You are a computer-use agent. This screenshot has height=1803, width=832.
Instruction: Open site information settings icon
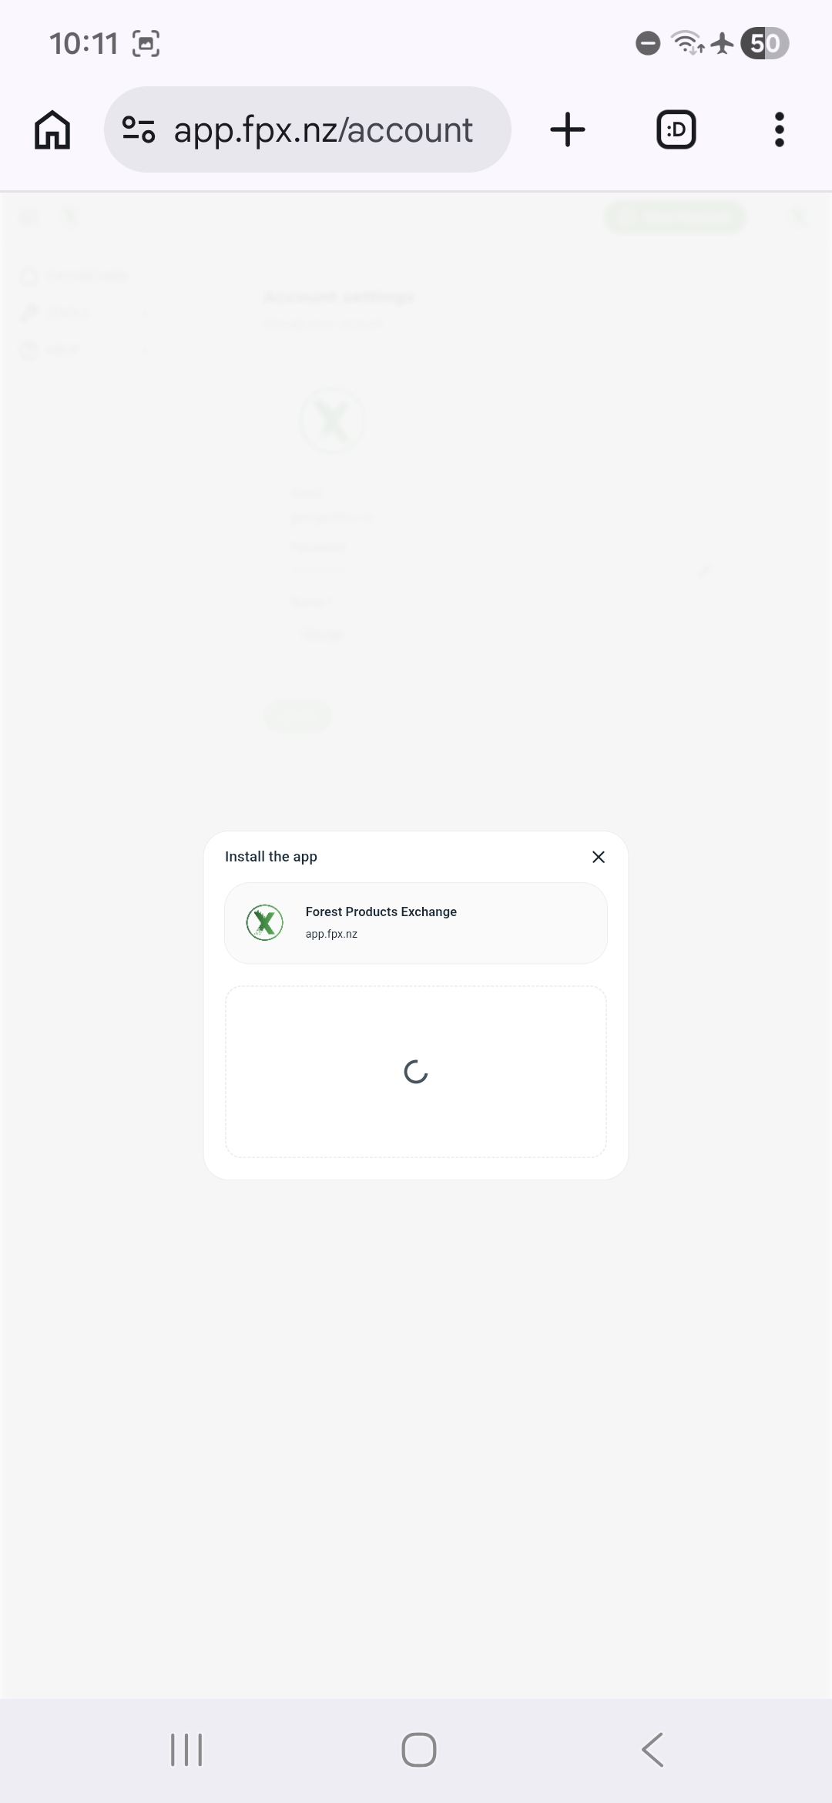pos(139,129)
